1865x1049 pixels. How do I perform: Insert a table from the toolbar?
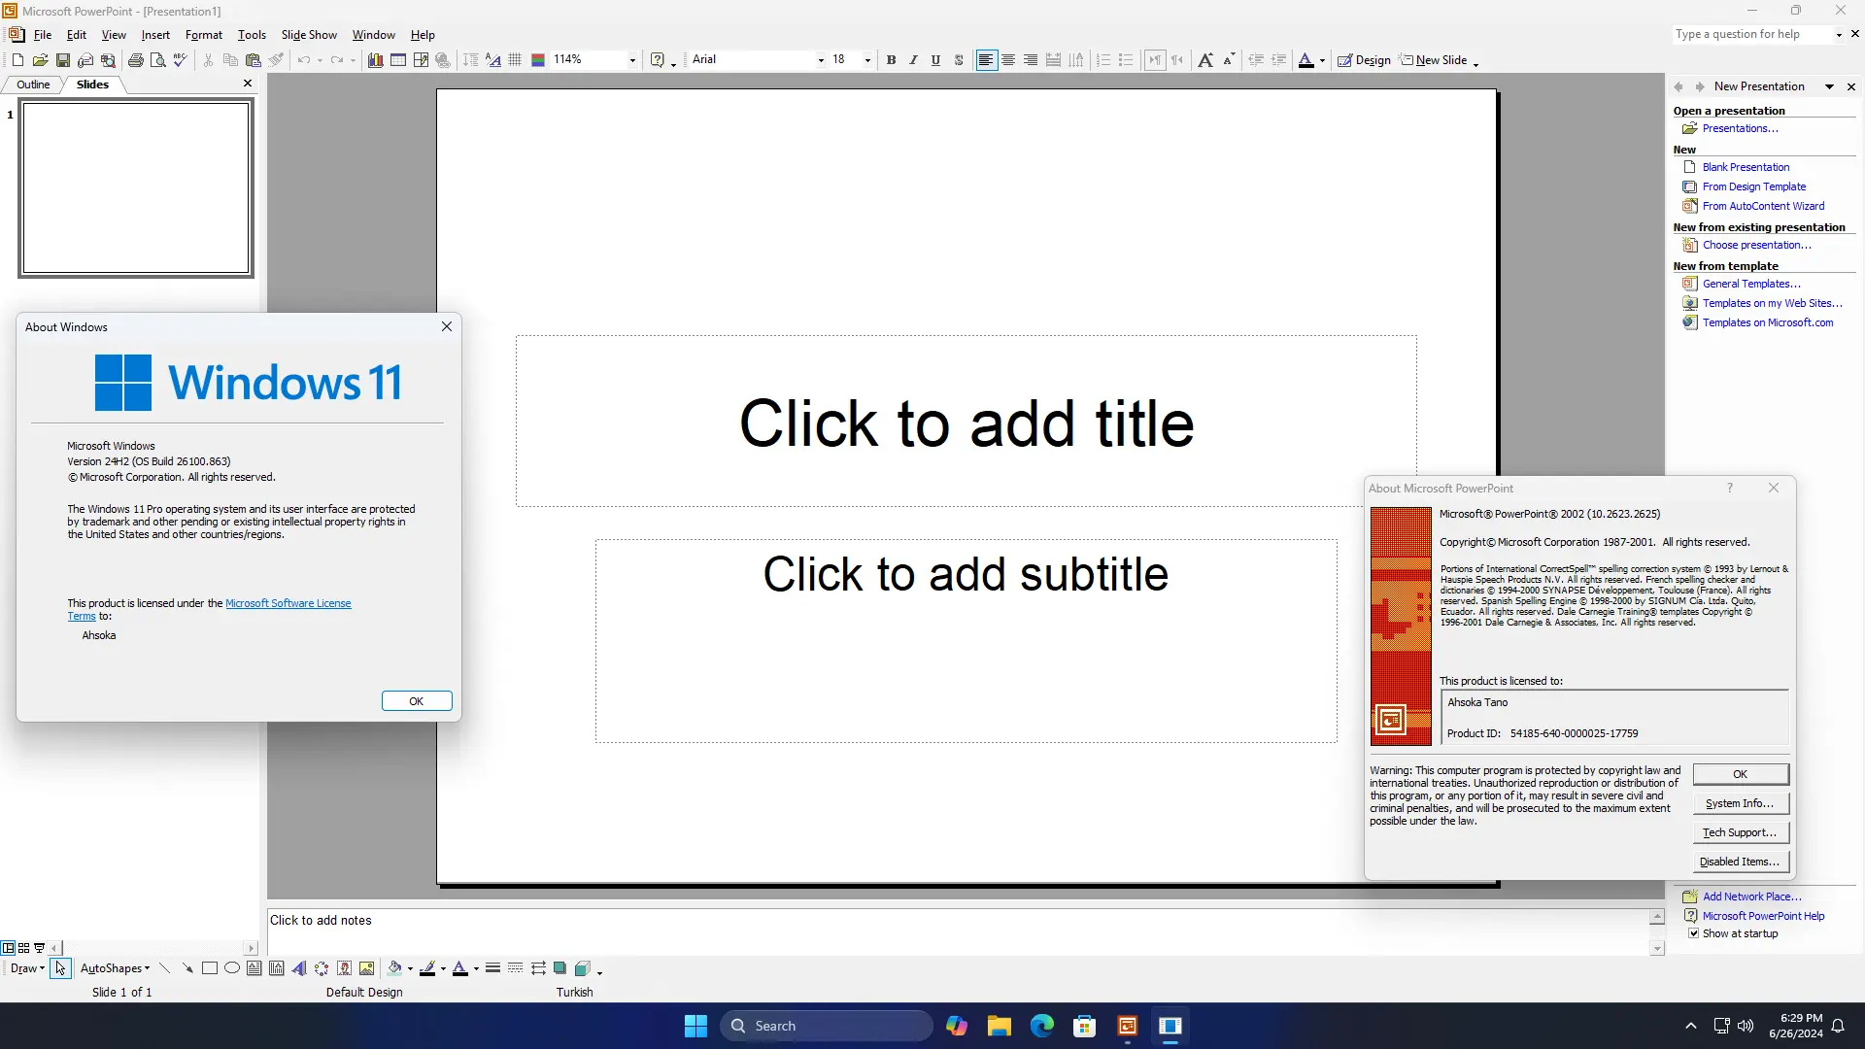coord(398,60)
